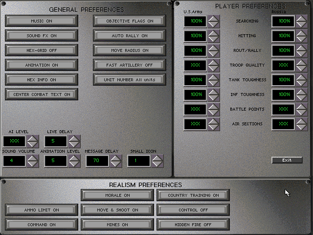Switch HIDDEN FIRE OFF setting
313x235 pixels.
(x=193, y=225)
